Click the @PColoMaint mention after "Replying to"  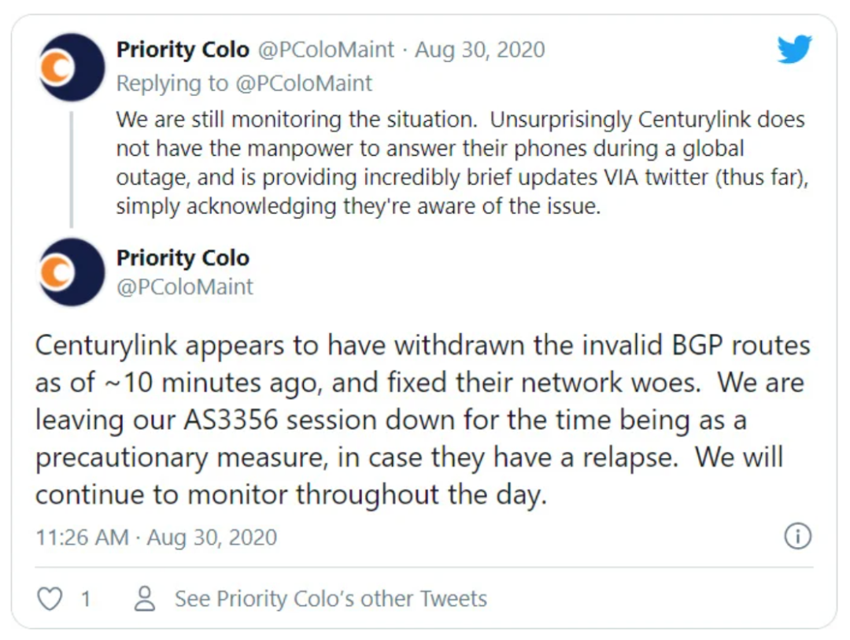(x=304, y=83)
